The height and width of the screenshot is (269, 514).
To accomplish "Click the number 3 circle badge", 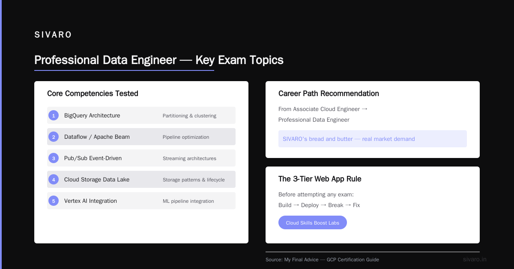I will [54, 158].
